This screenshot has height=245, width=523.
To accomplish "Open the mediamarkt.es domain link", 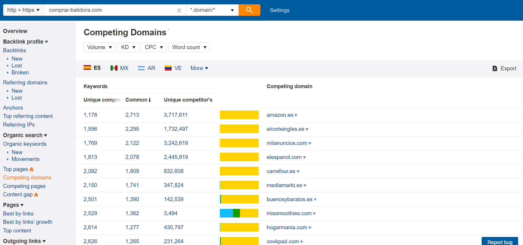I will [284, 185].
